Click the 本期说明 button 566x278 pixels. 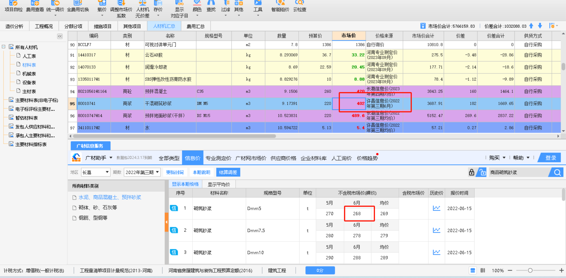tap(201, 172)
